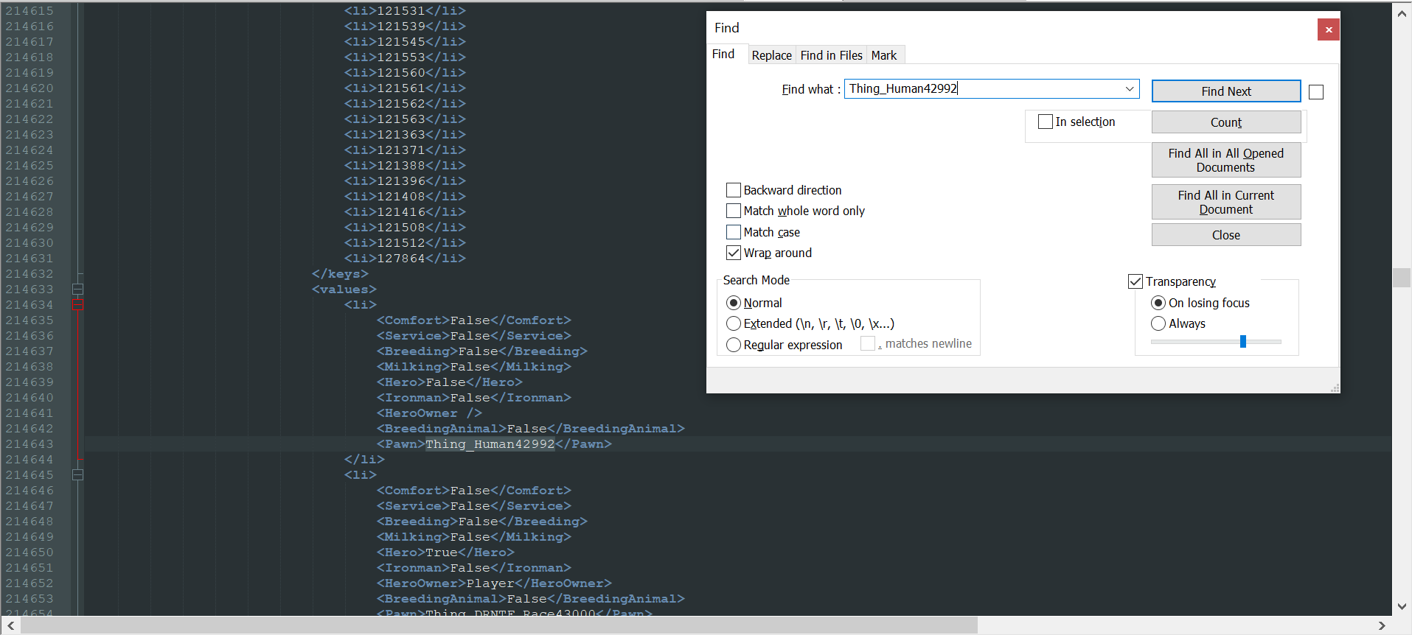
Task: Close the Find dialog with the red X
Action: pyautogui.click(x=1328, y=29)
